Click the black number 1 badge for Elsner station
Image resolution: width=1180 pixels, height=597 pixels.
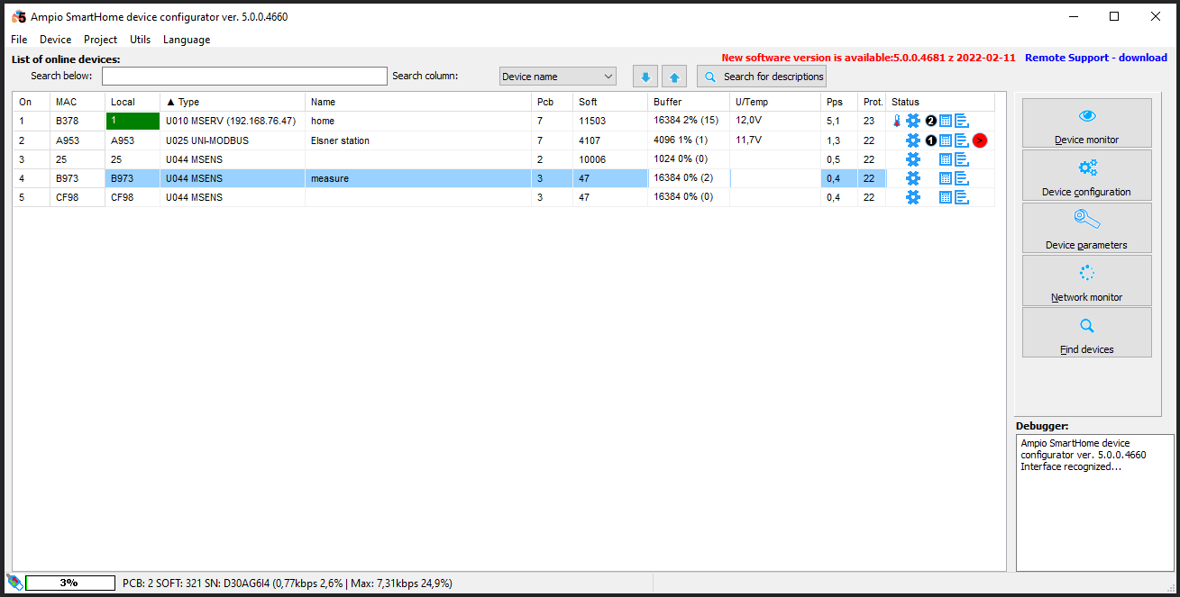pos(931,140)
